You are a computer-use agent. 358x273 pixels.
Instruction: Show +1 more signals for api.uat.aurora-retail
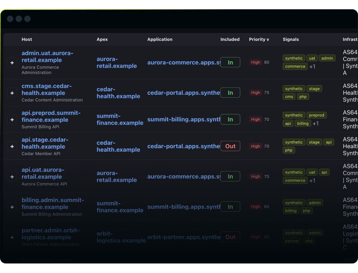coord(312,181)
